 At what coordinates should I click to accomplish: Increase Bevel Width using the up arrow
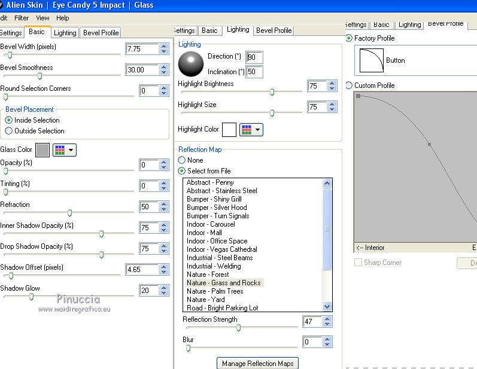tap(164, 46)
